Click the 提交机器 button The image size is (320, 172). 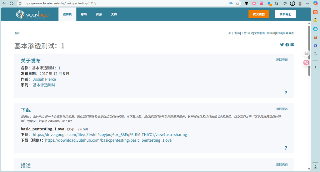coord(259,14)
